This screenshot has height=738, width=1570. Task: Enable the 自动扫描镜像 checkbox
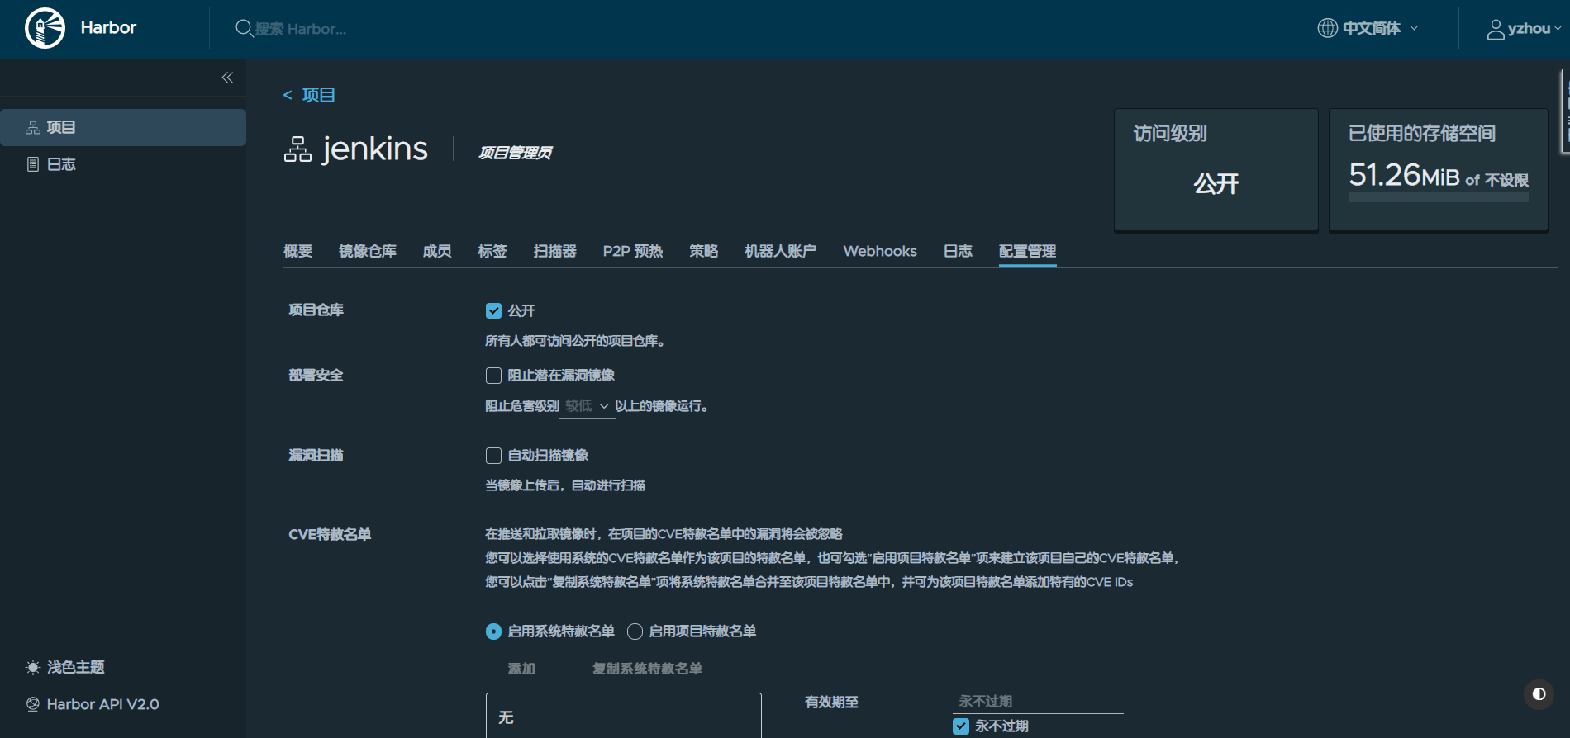click(x=493, y=456)
